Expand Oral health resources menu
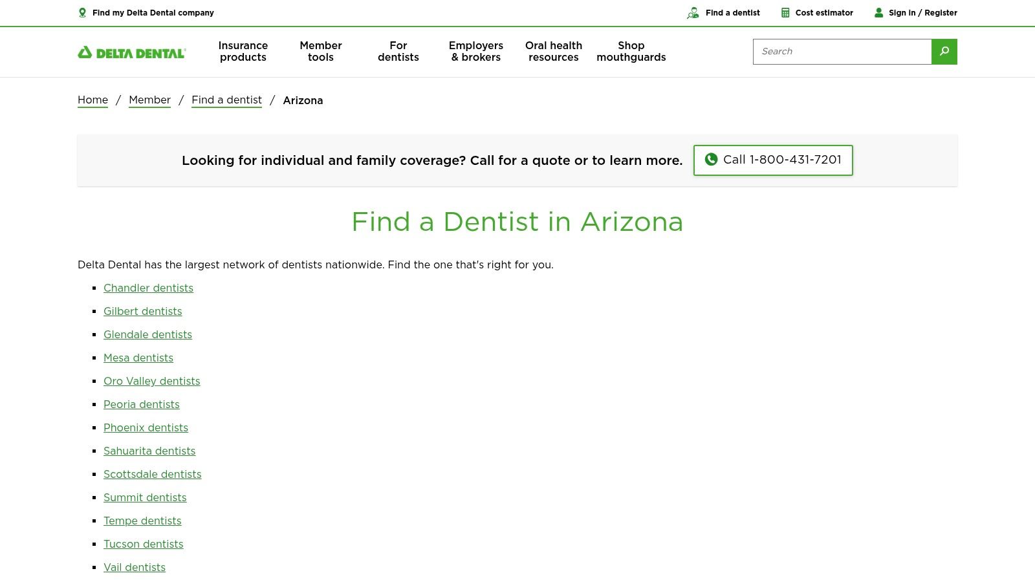This screenshot has width=1035, height=582. (554, 52)
